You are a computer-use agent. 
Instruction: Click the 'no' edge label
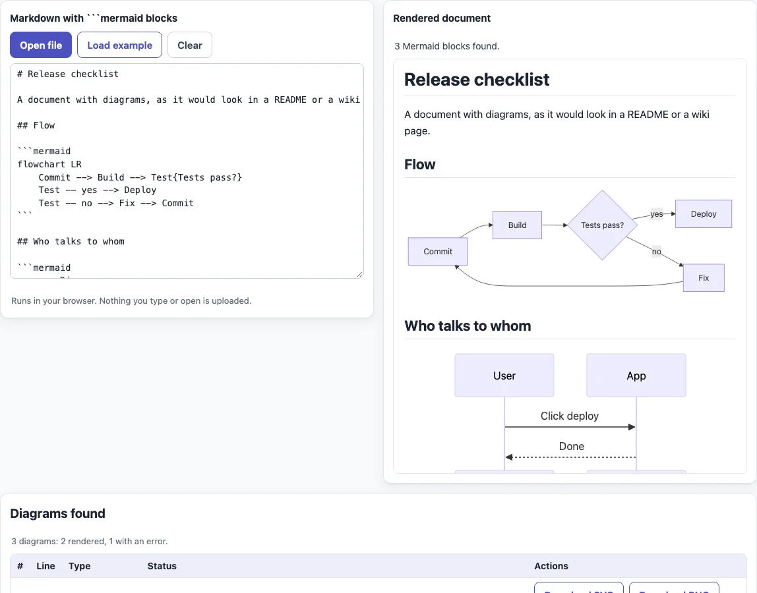click(657, 252)
